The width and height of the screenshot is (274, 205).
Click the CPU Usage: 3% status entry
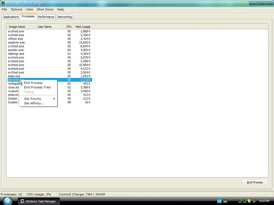[x=39, y=194]
